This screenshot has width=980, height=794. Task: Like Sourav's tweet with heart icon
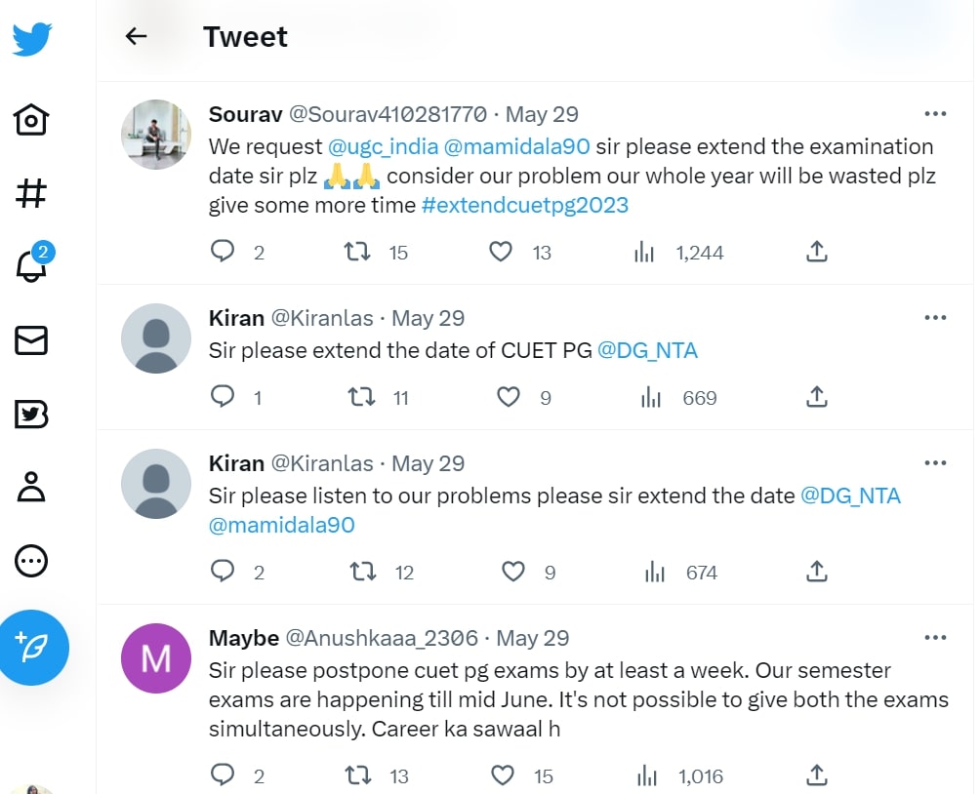coord(501,253)
